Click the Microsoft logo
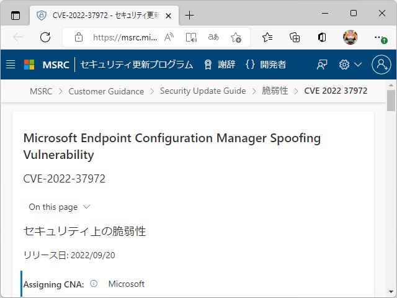The image size is (397, 298). click(29, 65)
